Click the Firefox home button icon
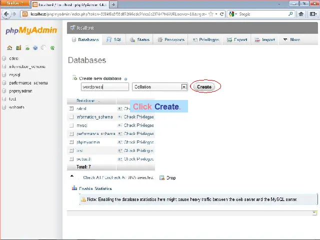This screenshot has height=240, width=320. click(301, 14)
